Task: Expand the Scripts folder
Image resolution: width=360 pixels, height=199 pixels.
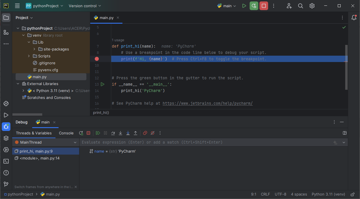Action: (29, 56)
